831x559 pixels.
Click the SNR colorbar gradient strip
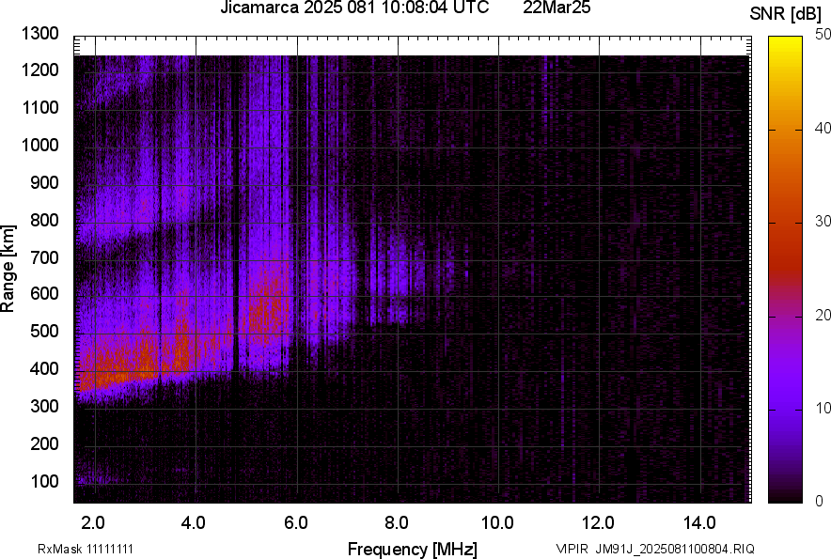[x=786, y=270]
